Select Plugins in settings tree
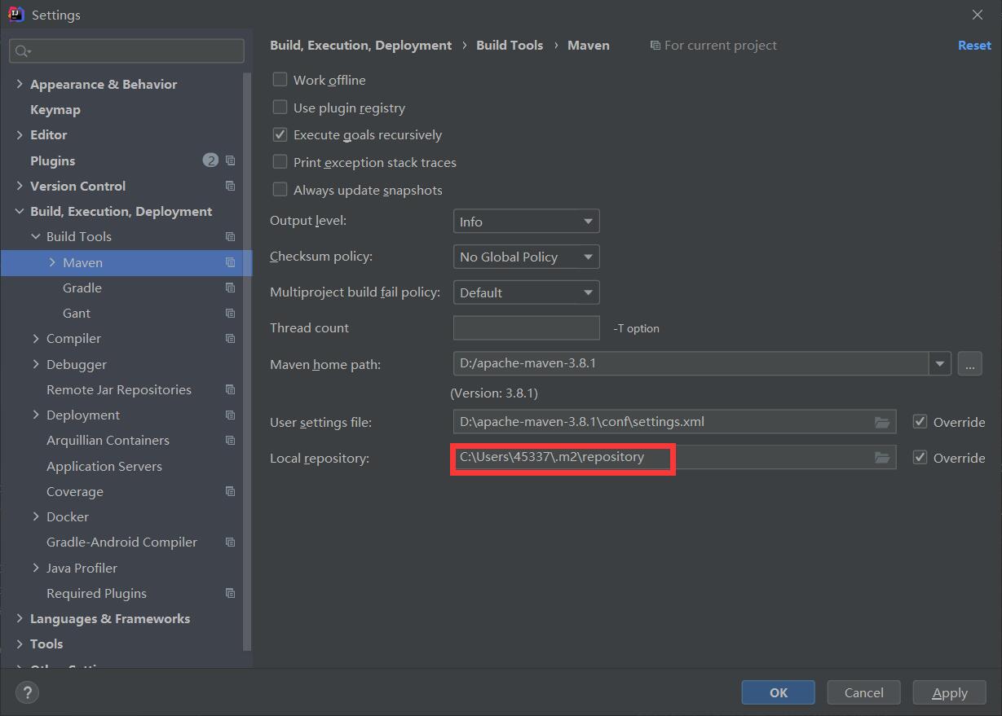 pyautogui.click(x=52, y=160)
